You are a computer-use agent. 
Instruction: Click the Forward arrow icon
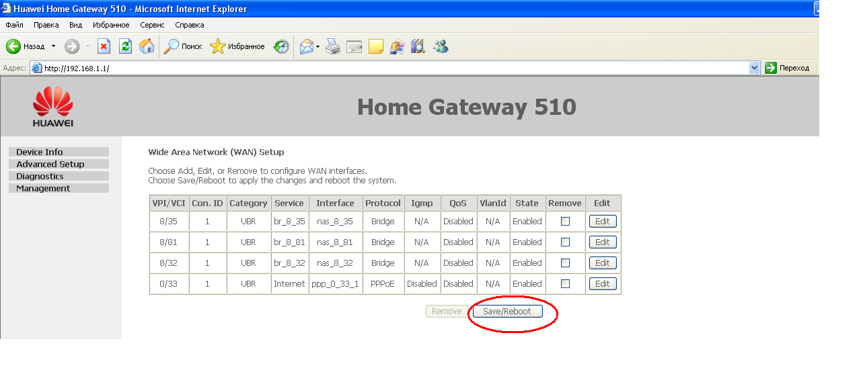(x=72, y=46)
